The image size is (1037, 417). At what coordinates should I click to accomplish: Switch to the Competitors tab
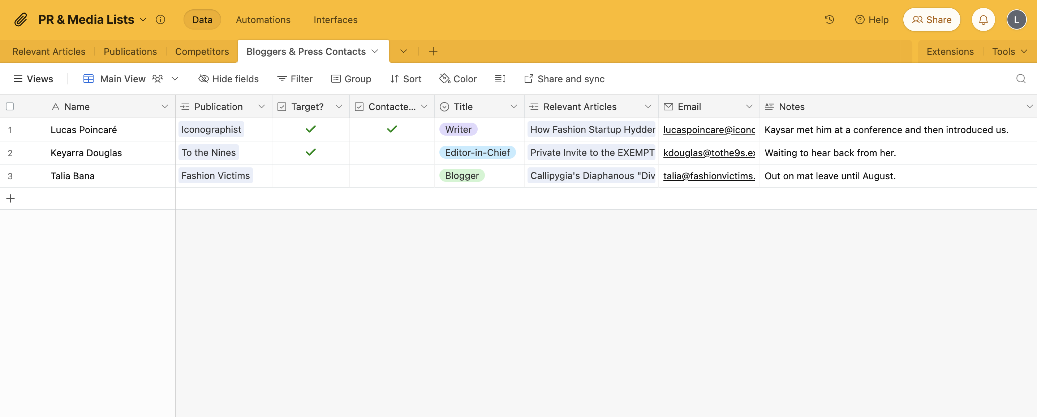pos(202,50)
